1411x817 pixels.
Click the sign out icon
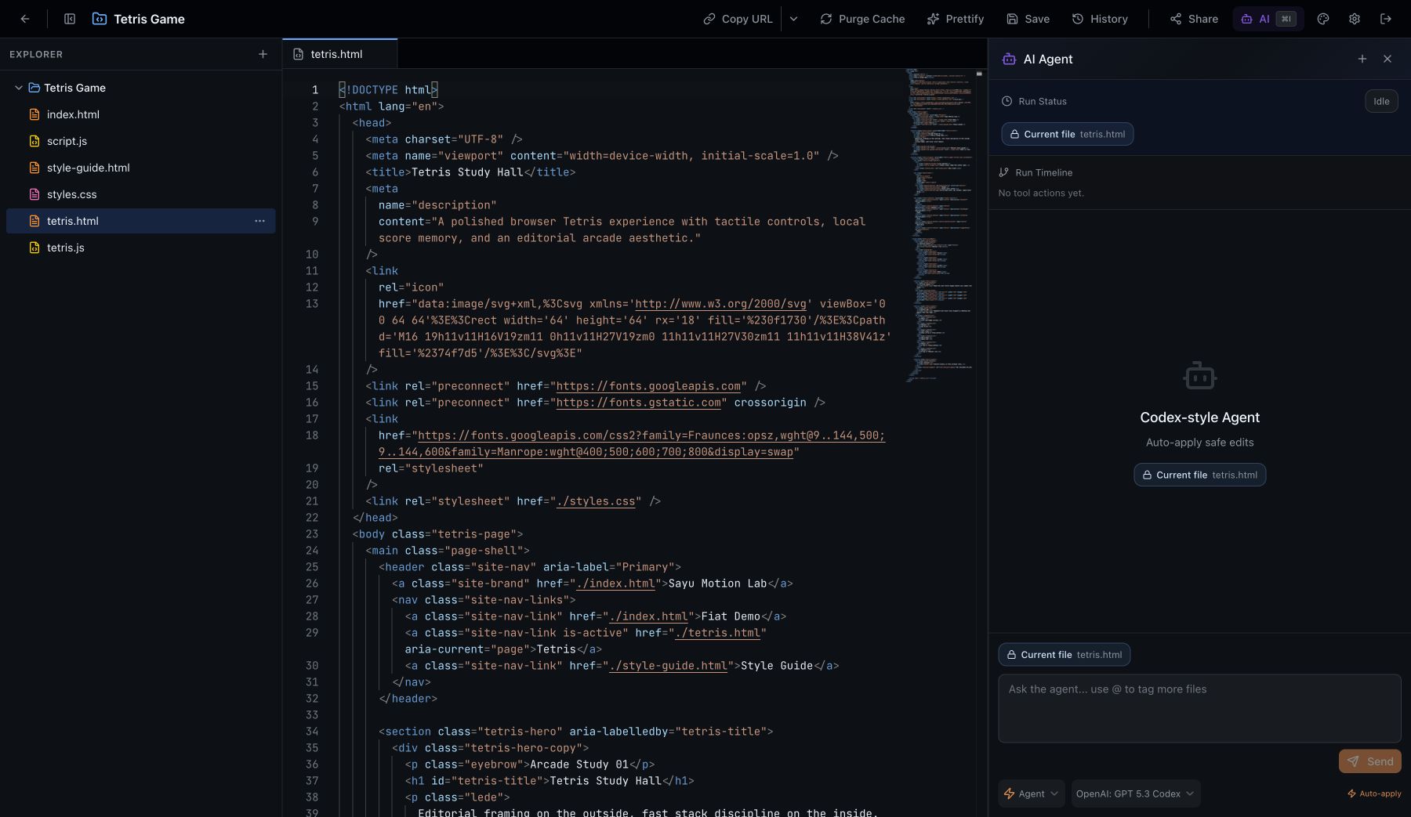point(1386,19)
